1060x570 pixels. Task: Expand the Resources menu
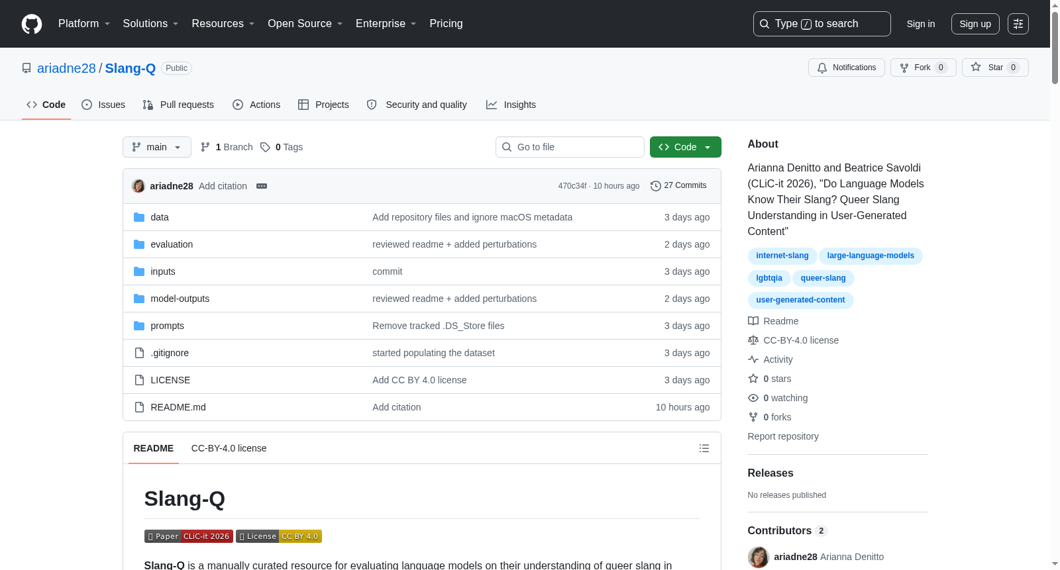[x=223, y=24]
